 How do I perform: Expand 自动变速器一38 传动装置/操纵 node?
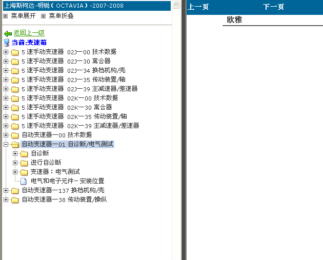[x=6, y=199]
